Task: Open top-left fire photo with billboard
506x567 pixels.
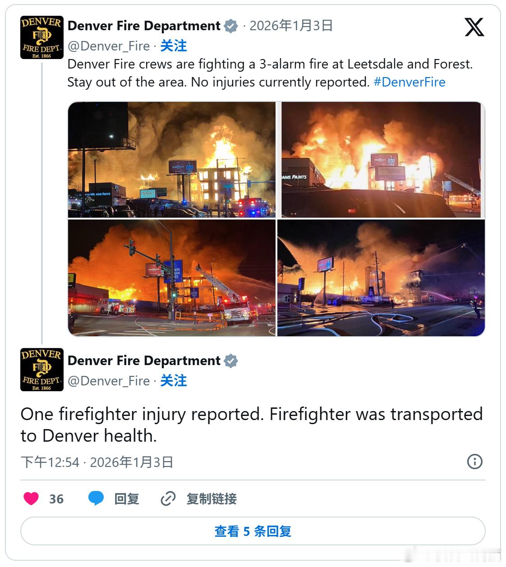Action: [171, 160]
